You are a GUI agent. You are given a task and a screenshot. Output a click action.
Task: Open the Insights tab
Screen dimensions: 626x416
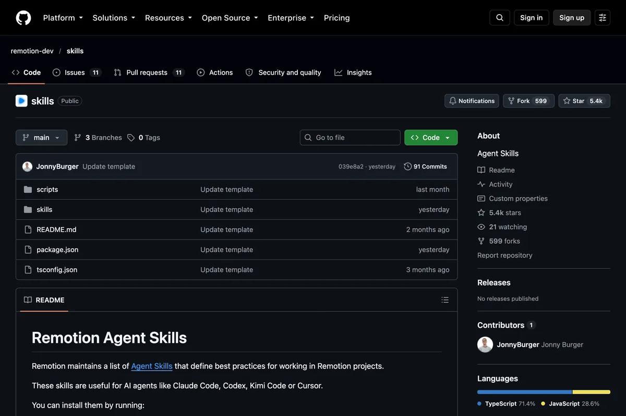[x=353, y=73]
